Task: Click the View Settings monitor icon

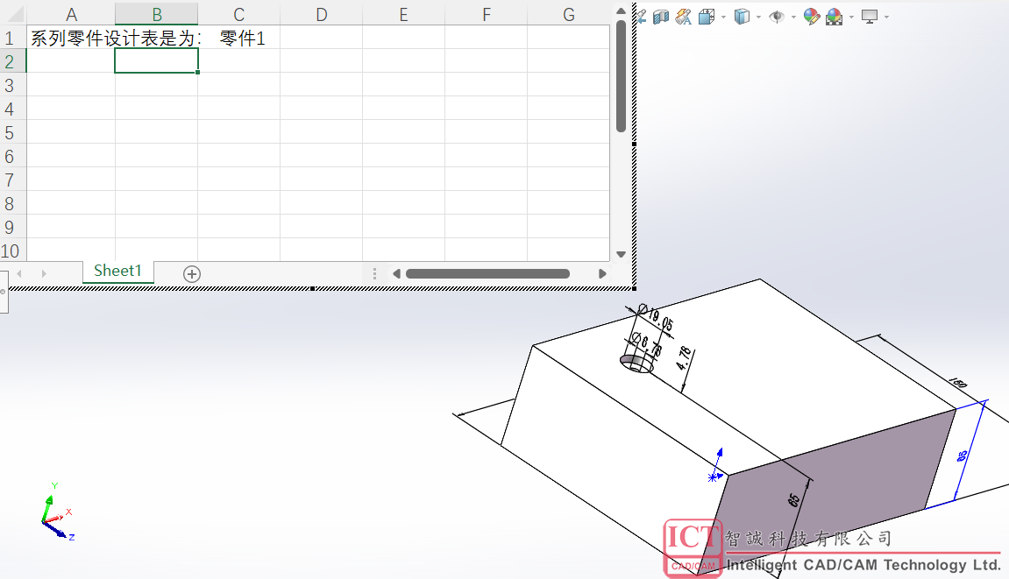Action: [870, 17]
